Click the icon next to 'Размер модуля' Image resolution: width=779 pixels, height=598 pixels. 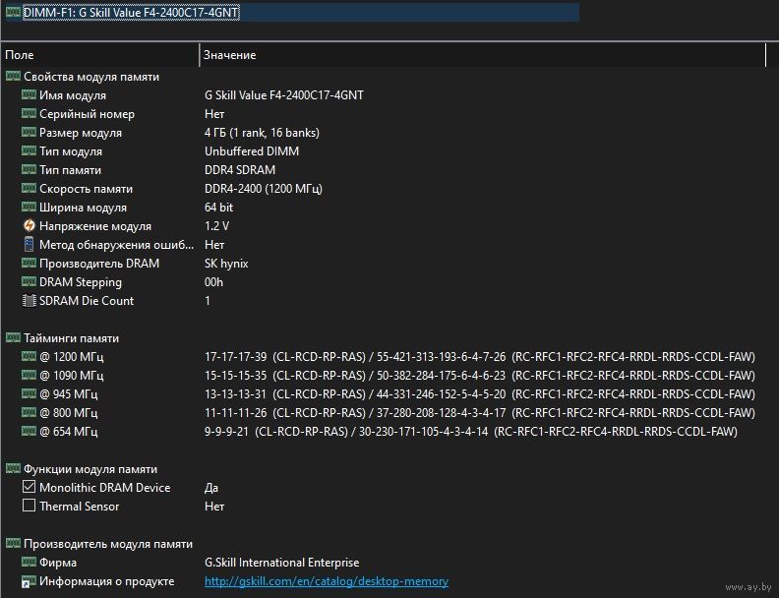29,132
